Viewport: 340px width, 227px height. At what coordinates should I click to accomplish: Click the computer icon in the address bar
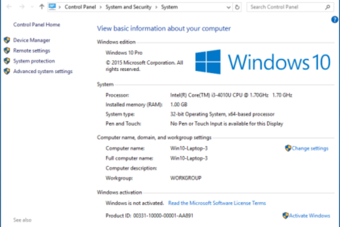(52, 7)
